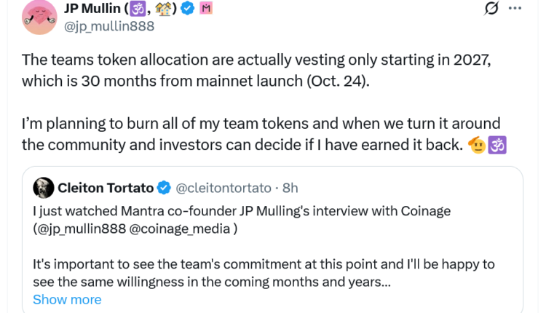546x313 pixels.
Task: Click Cleiton Tortato's verified badge
Action: 164,188
